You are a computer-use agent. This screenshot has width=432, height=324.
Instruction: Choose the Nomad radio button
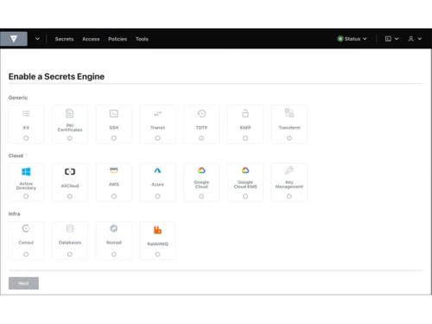click(x=114, y=254)
